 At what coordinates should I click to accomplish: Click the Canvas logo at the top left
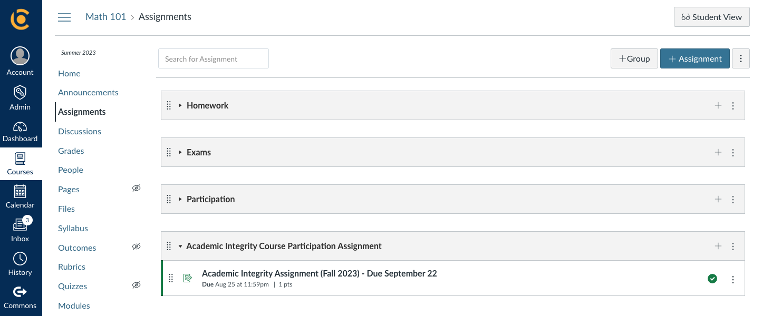point(20,18)
